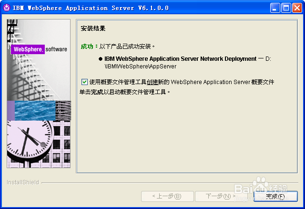Click the \IBM\WebSphere\AppServer install path text
Viewport: 305px width, 209px height.
coord(141,66)
